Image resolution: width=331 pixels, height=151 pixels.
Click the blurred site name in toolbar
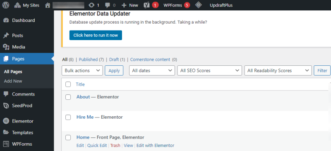point(68,5)
